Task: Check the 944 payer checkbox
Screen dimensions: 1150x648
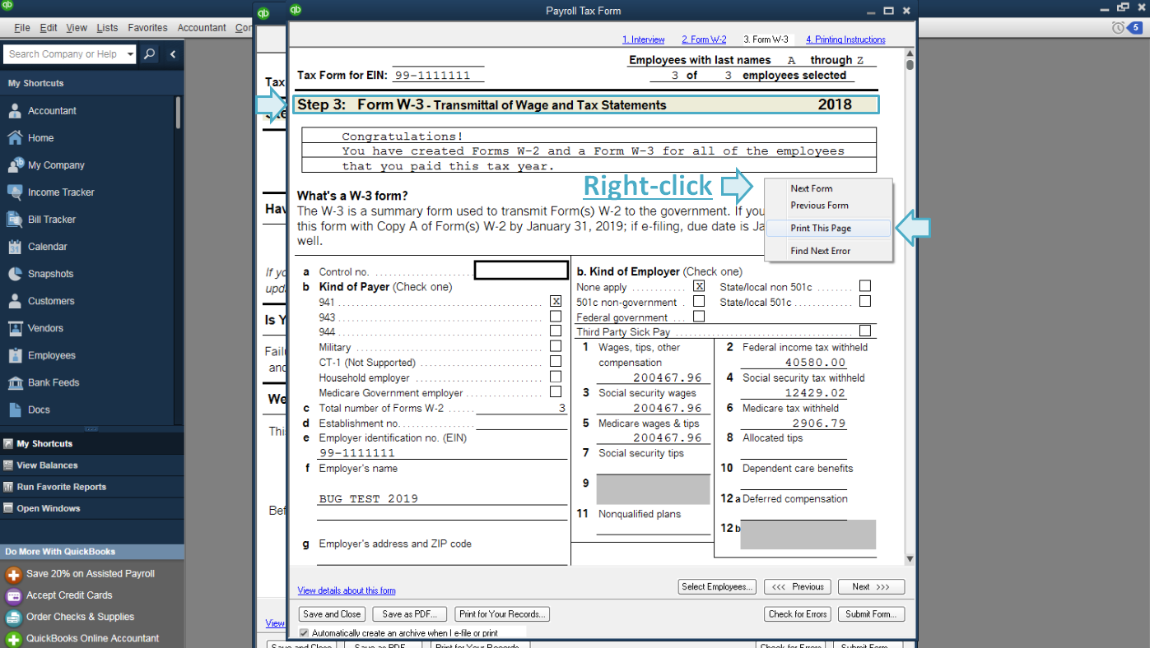Action: click(x=556, y=331)
